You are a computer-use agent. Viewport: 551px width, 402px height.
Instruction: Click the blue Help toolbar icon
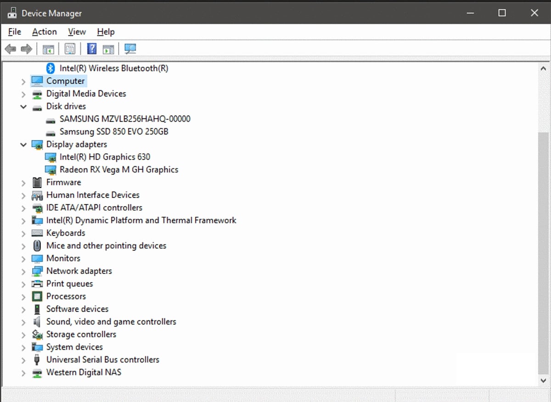tap(92, 49)
